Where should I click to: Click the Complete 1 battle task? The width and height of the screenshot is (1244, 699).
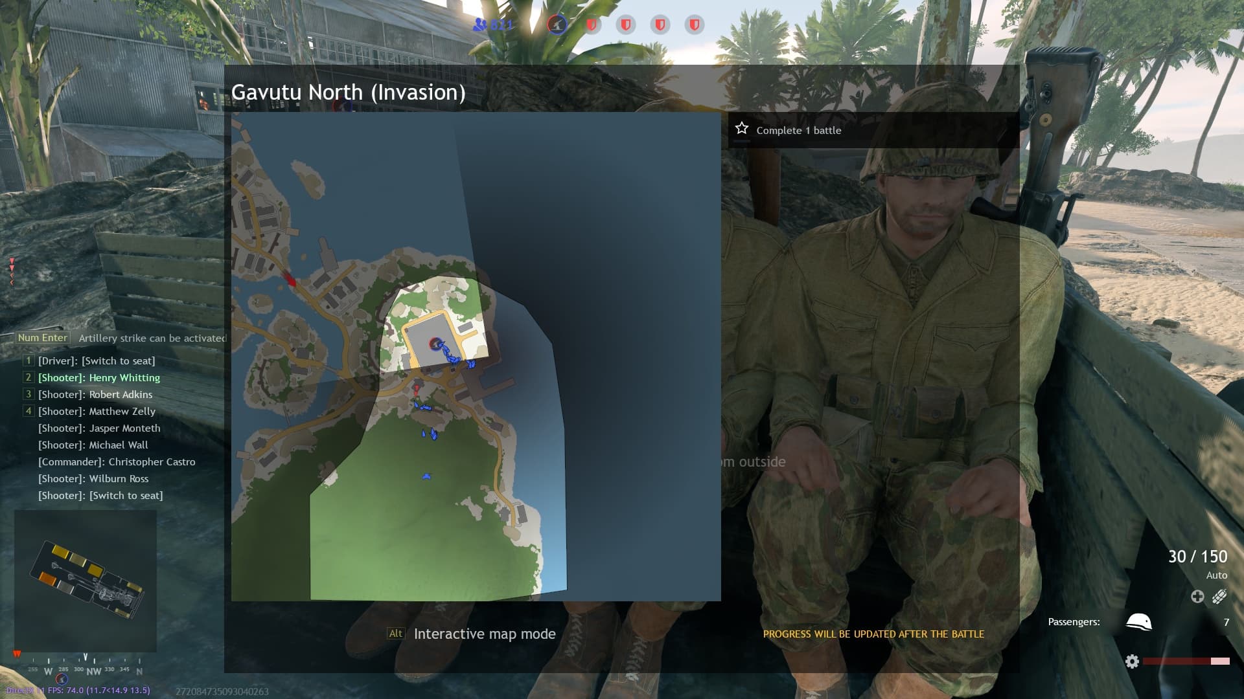(798, 131)
